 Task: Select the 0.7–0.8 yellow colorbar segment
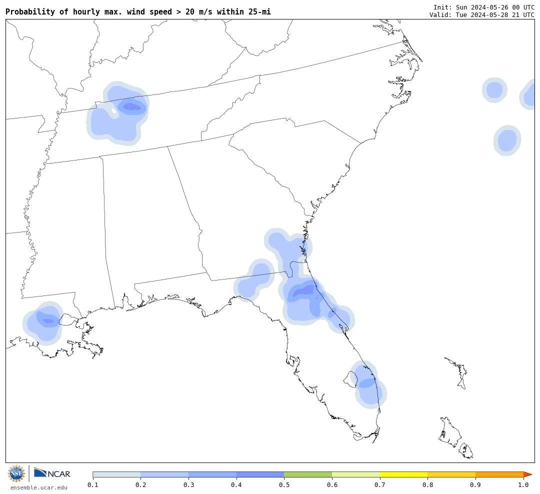pyautogui.click(x=404, y=474)
